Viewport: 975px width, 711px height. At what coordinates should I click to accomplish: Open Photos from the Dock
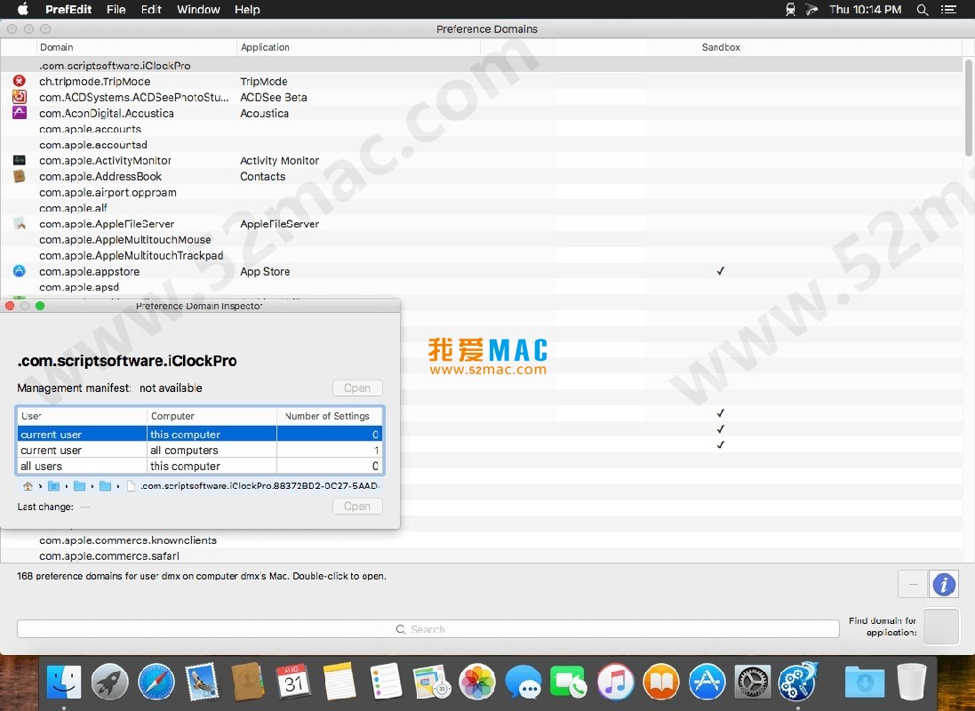[477, 683]
